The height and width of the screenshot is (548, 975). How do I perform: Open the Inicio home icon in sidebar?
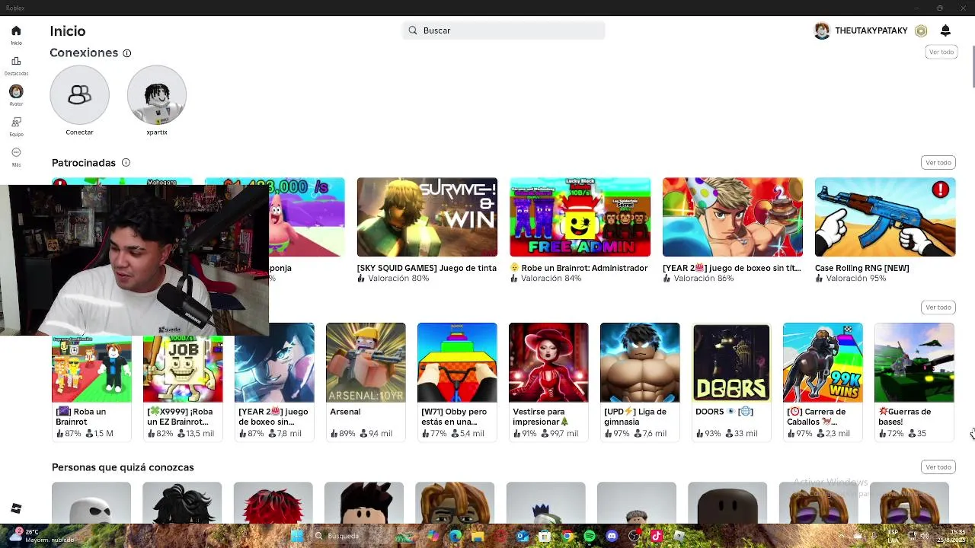coord(16,31)
